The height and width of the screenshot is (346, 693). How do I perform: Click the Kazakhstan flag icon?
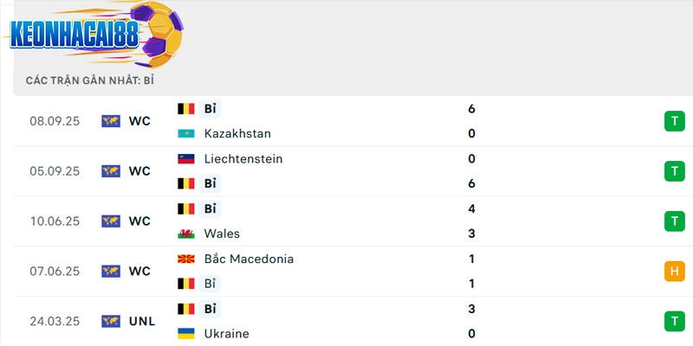(x=185, y=134)
